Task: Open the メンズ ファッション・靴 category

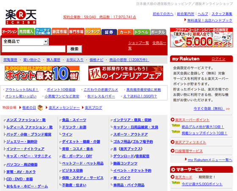Action: point(26,120)
